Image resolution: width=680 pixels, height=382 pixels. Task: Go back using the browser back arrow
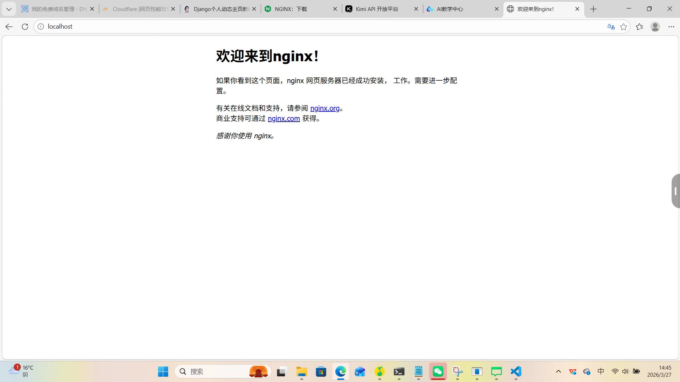coord(9,27)
